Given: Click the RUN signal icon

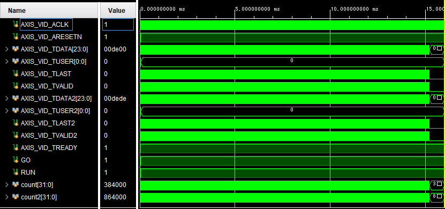Looking at the screenshot, I should (x=16, y=172).
